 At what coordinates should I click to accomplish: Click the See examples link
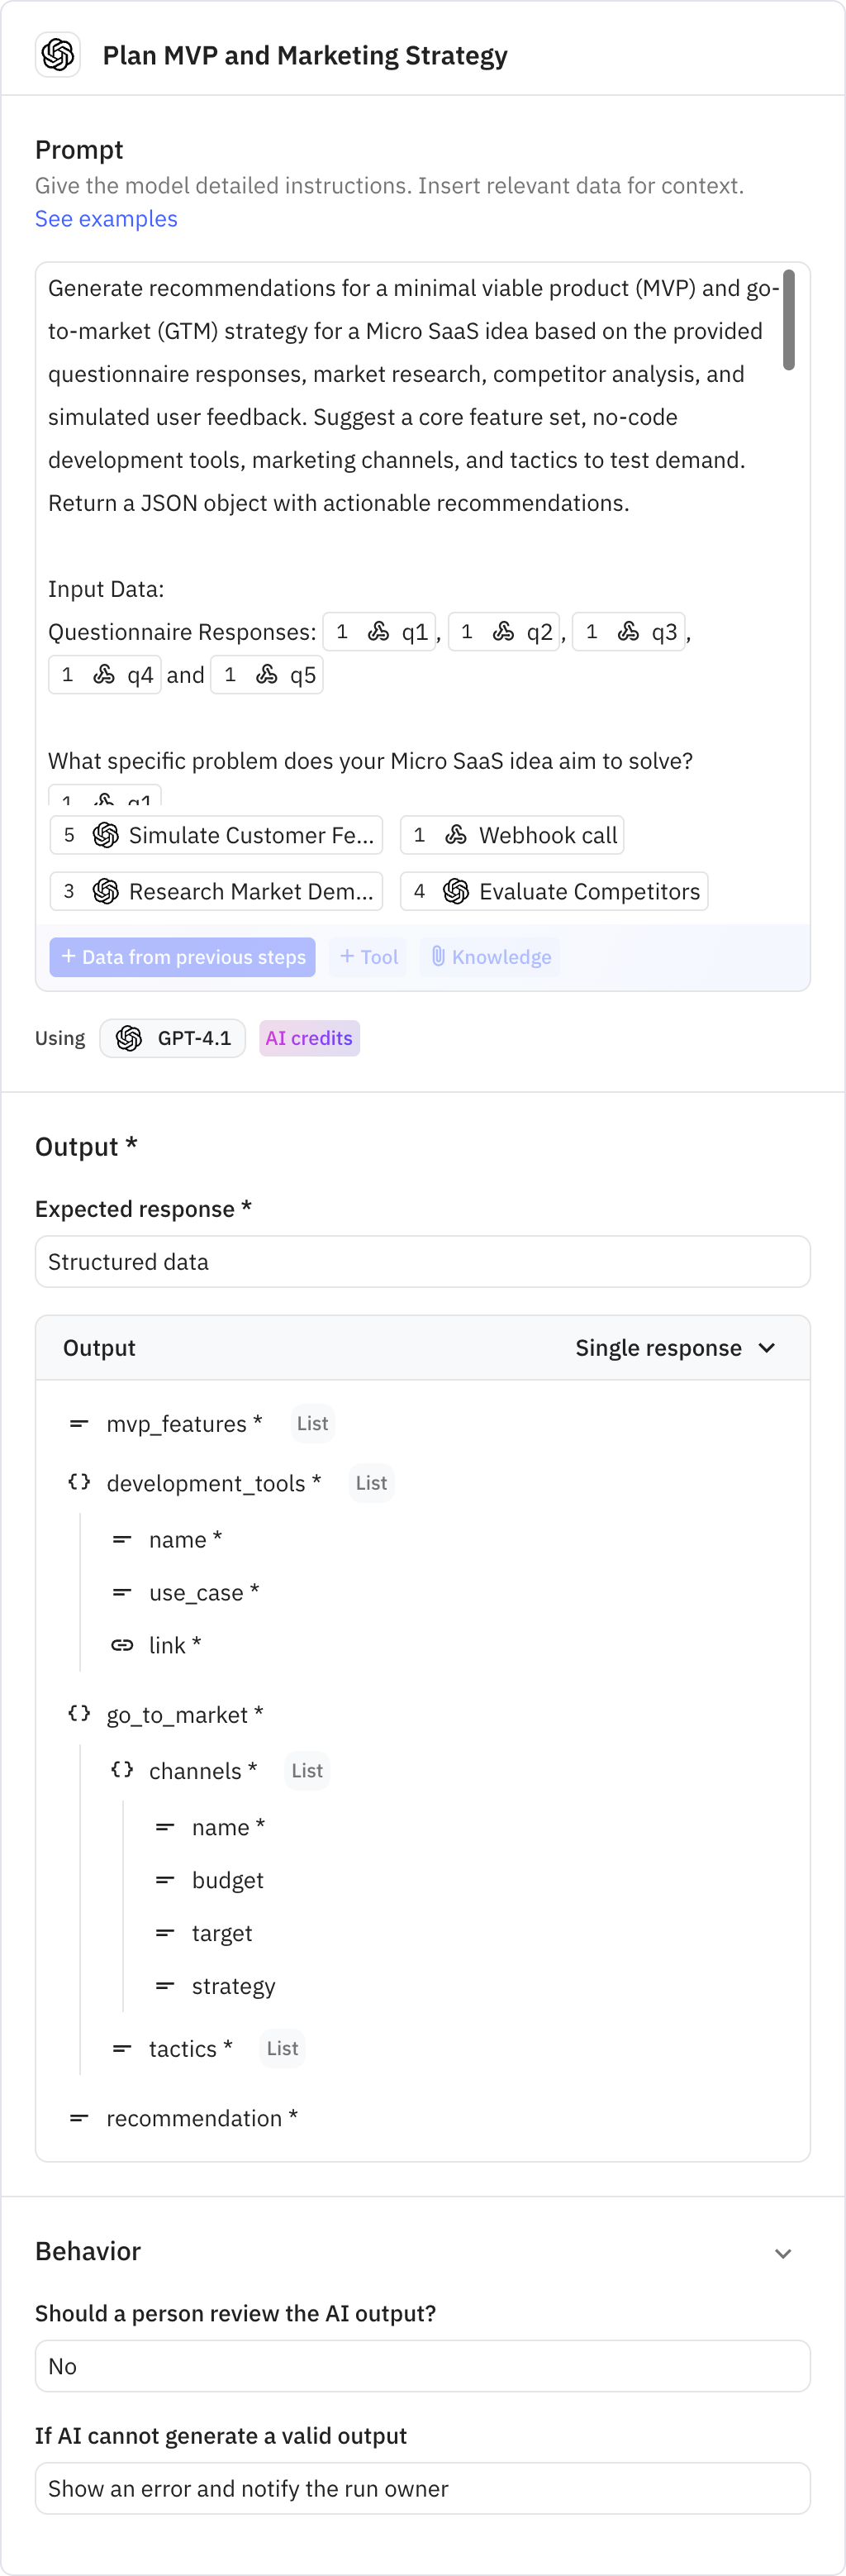click(106, 218)
